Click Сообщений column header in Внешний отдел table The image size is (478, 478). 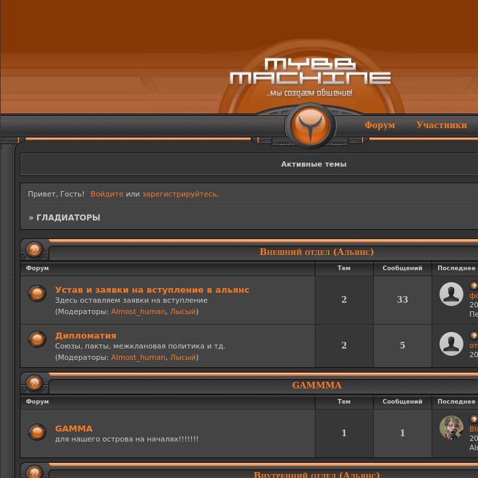pos(402,268)
